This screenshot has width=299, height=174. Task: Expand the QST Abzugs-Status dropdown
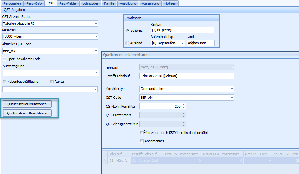click(96, 24)
